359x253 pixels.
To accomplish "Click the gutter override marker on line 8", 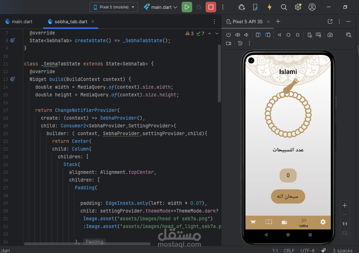I will (13, 40).
